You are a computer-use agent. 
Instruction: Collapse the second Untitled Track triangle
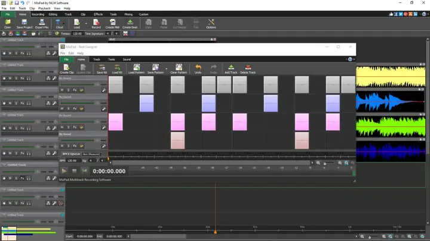[x=4, y=65]
